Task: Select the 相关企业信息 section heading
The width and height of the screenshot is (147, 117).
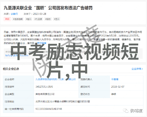Action: (x=11, y=69)
